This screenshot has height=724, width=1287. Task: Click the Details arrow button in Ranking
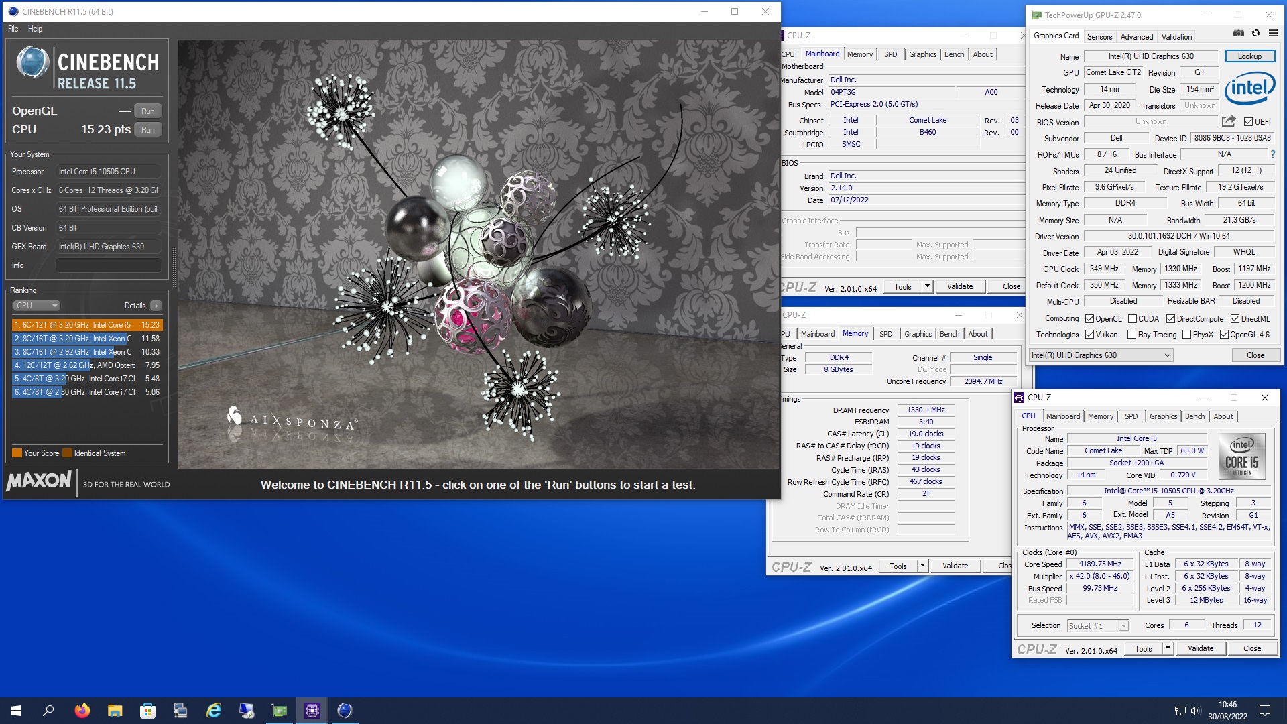pyautogui.click(x=156, y=306)
